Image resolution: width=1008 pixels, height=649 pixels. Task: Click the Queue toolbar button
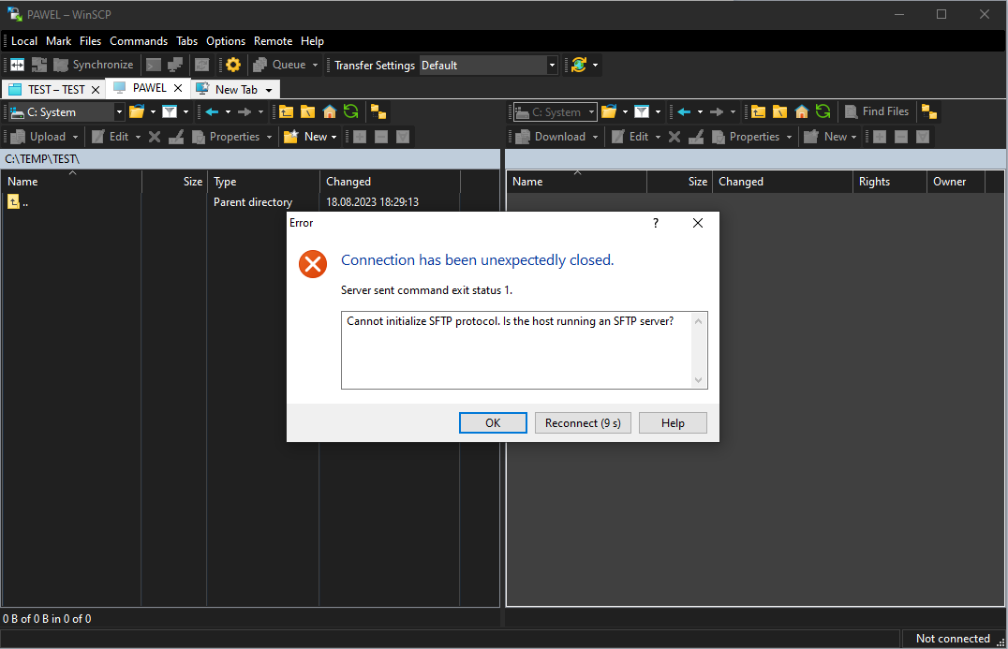280,65
